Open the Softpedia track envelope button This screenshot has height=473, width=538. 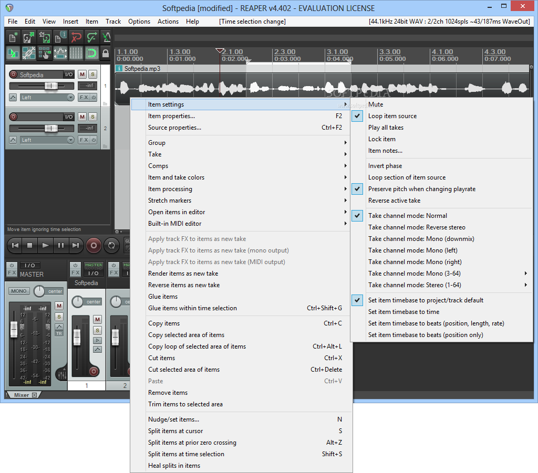click(13, 98)
